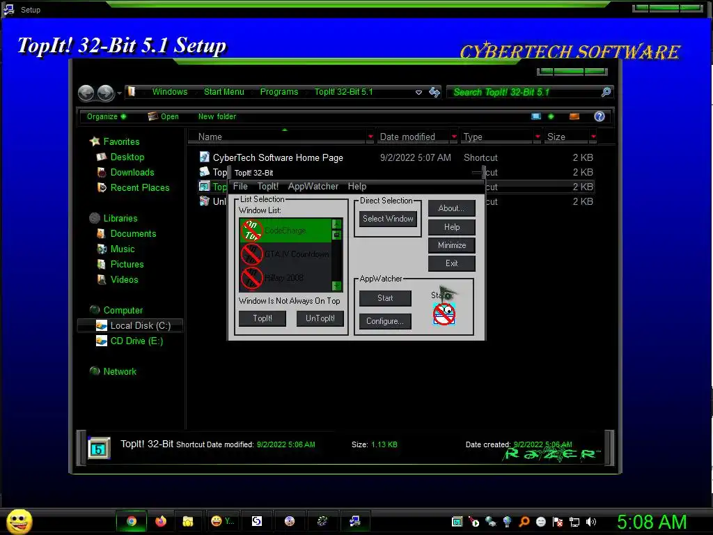Click the refresh icon beside address bar
The height and width of the screenshot is (535, 713).
tap(434, 93)
